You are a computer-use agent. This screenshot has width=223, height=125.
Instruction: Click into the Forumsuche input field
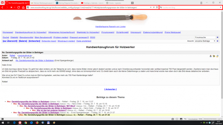pyautogui.click(x=205, y=37)
